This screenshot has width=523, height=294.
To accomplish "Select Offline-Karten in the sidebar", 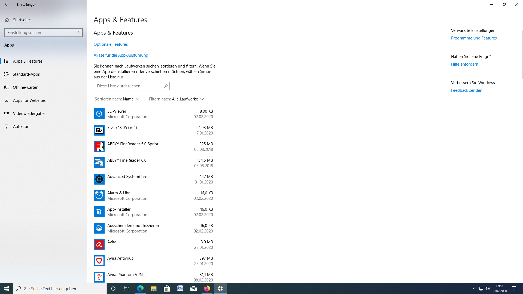I will [x=44, y=87].
